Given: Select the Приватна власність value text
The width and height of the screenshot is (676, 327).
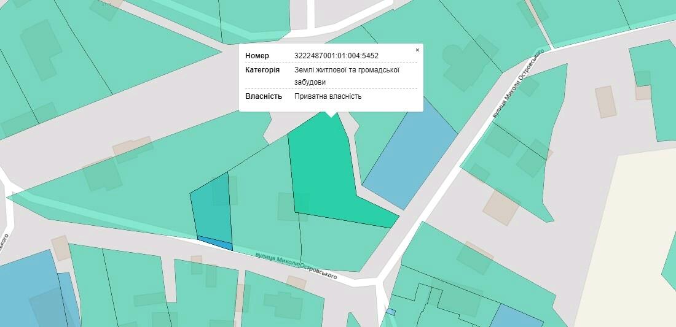Looking at the screenshot, I should pyautogui.click(x=328, y=96).
